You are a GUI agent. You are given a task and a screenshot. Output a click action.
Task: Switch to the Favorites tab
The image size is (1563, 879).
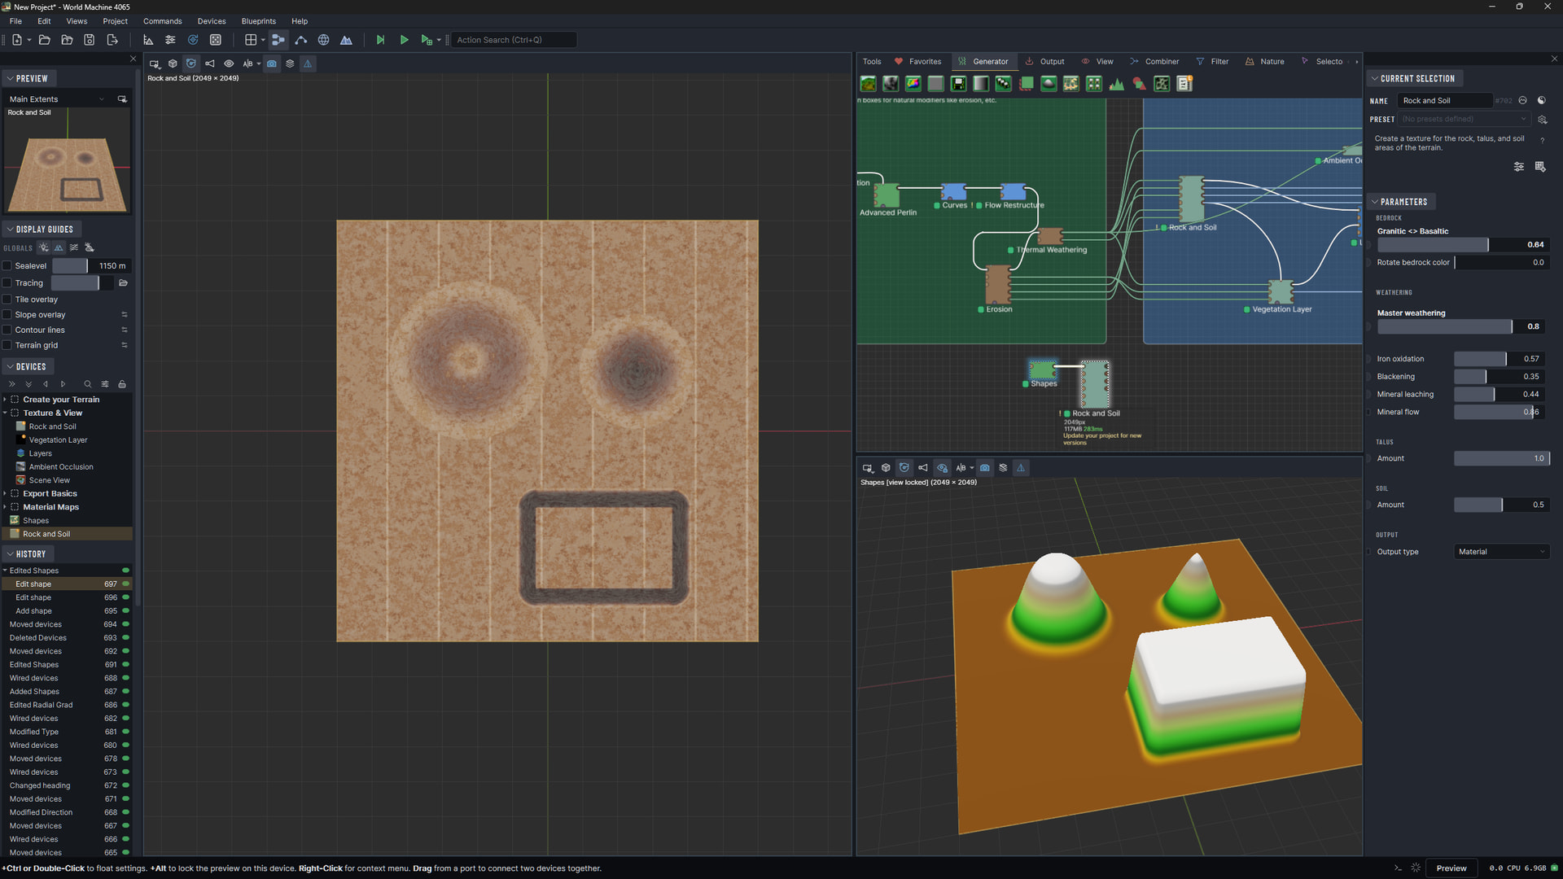[x=917, y=62]
